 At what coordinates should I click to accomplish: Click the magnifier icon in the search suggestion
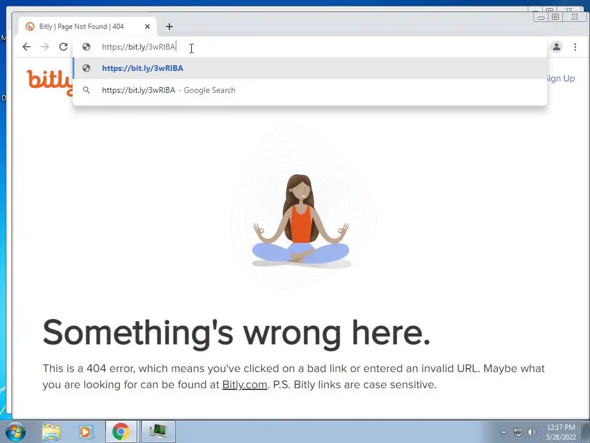coord(86,90)
